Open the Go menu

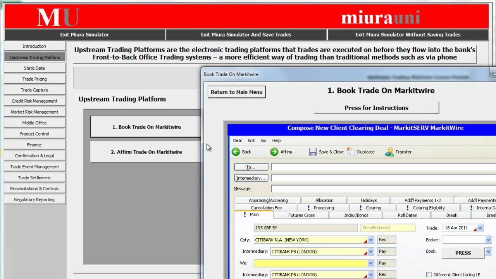click(x=263, y=141)
